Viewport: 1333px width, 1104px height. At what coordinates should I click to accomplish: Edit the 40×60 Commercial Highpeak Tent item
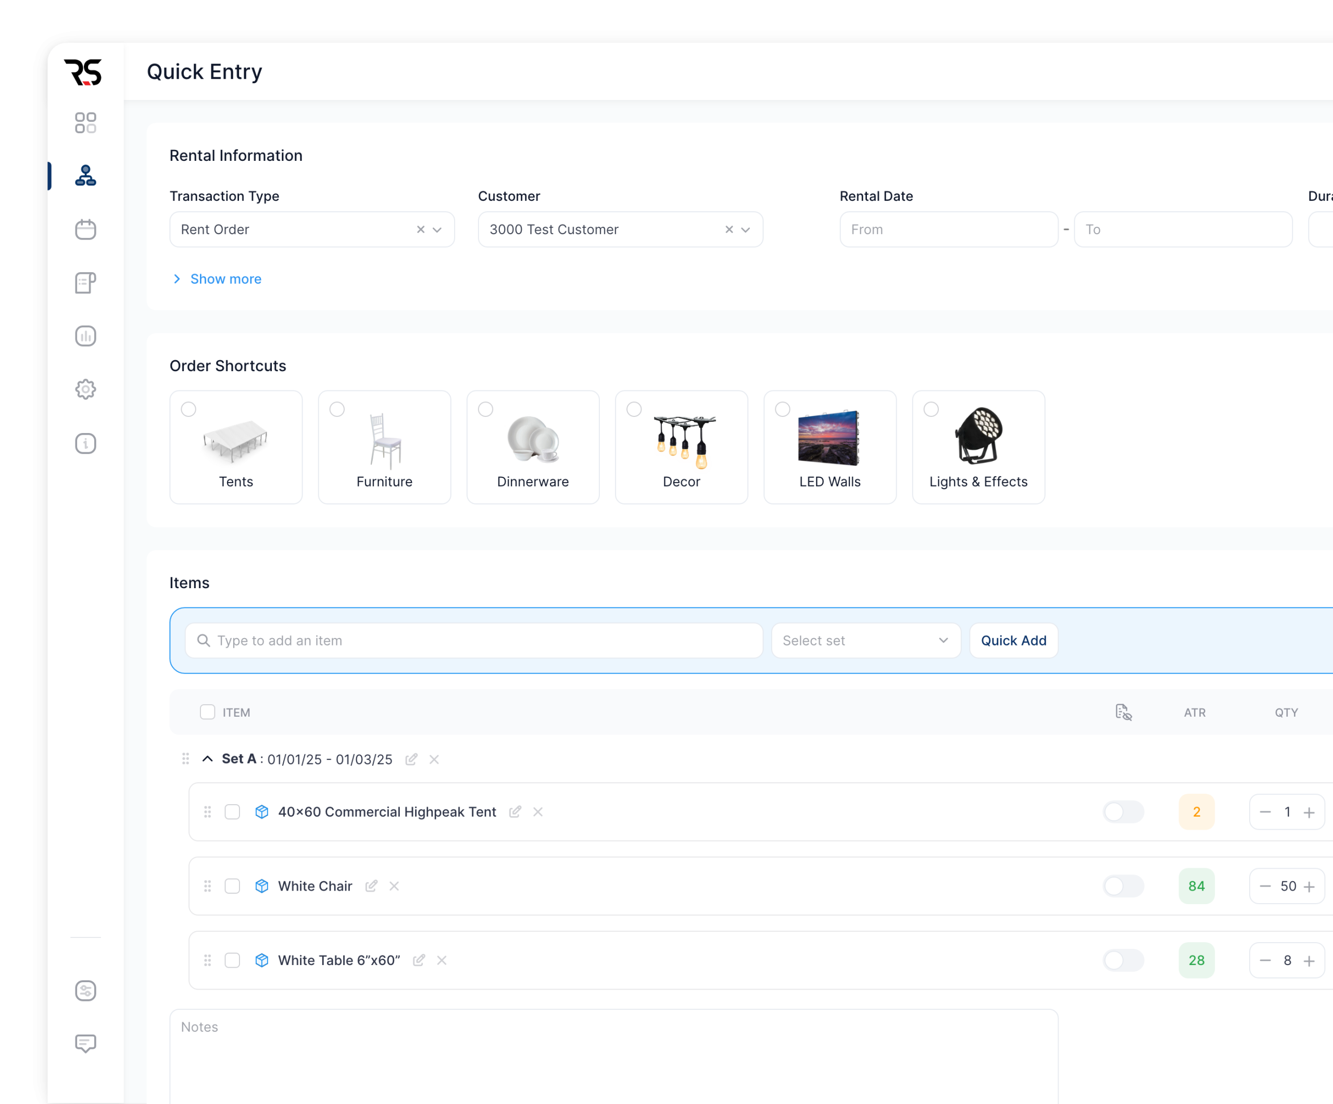click(515, 811)
